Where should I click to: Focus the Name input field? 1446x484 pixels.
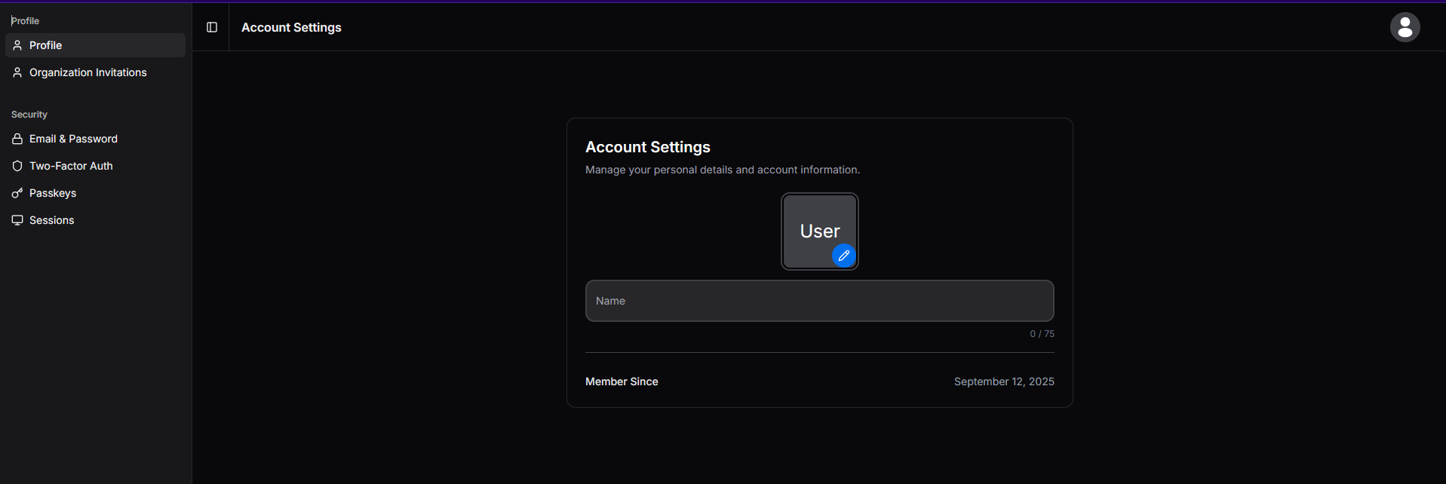(x=819, y=301)
